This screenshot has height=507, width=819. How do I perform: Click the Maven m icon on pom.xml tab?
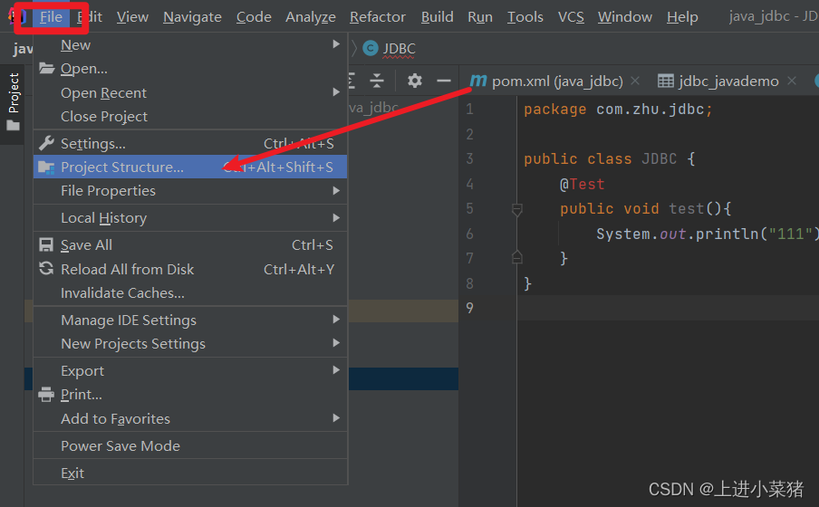point(478,81)
